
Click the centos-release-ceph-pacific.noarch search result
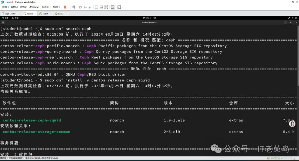[x=40, y=46]
